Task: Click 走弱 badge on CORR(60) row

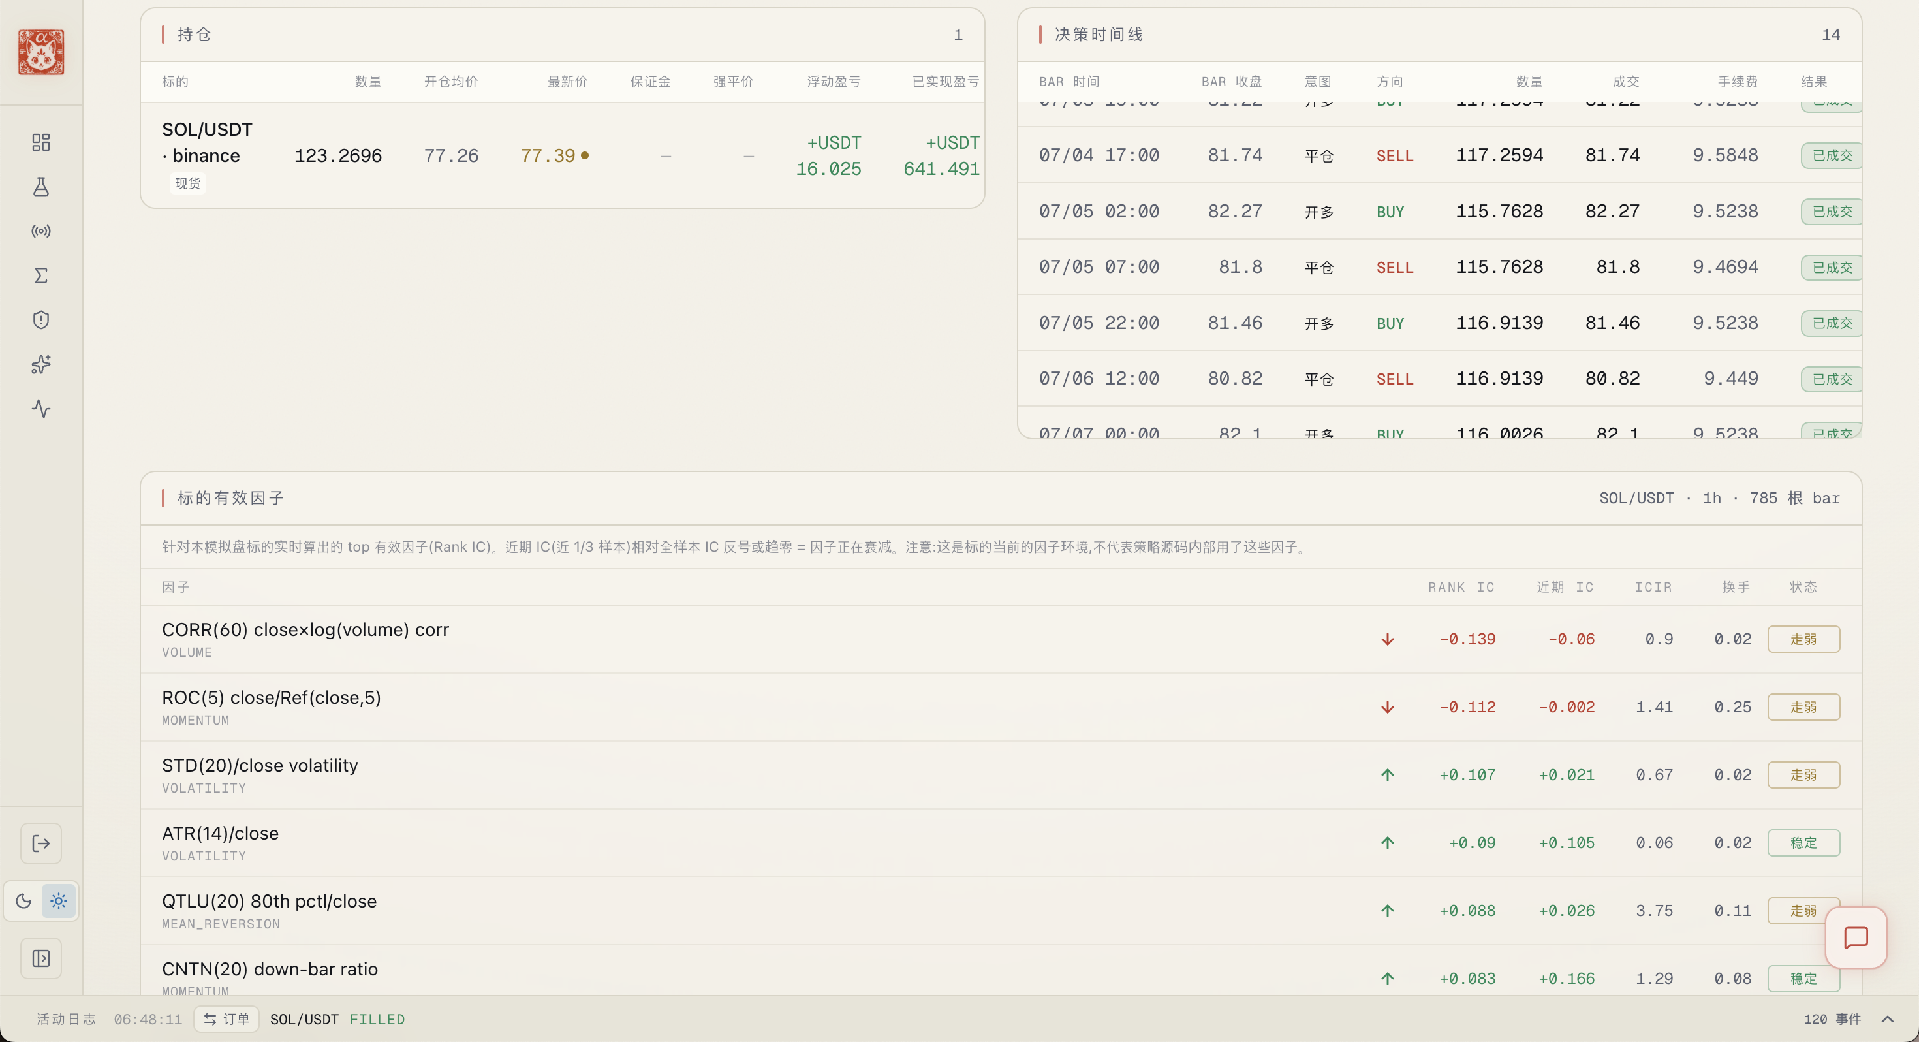Action: pyautogui.click(x=1803, y=640)
